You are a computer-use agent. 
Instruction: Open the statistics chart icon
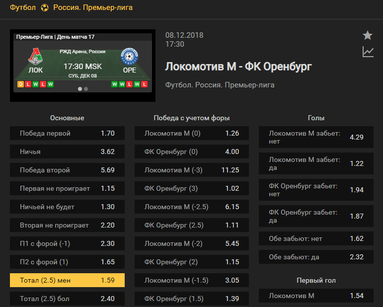[x=368, y=52]
